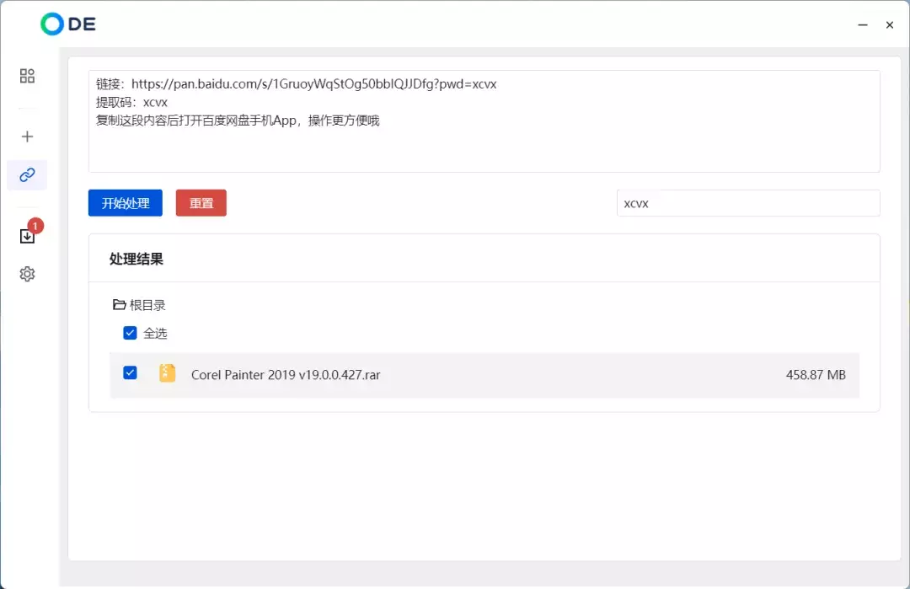Click the Corel Painter 2019 v19.0.0.427.rar file name

point(286,375)
